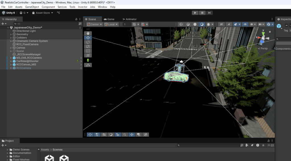The width and height of the screenshot is (291, 161).
Task: Switch to the Game tab
Action: point(109,19)
